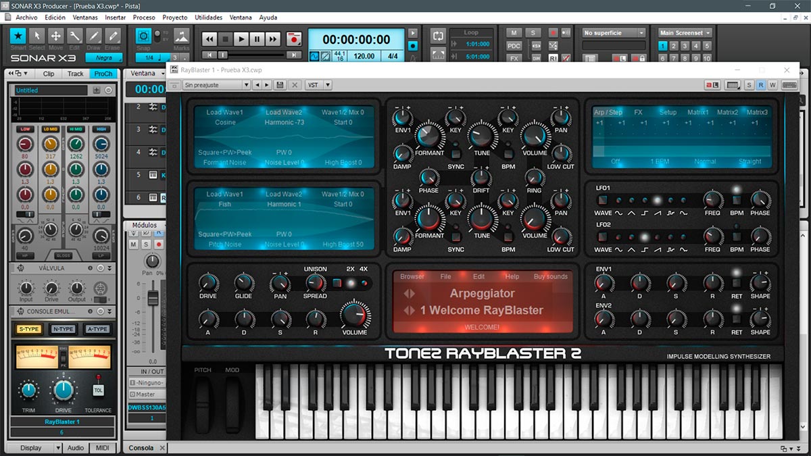Open RayBlaster File menu
Image resolution: width=811 pixels, height=456 pixels.
[x=445, y=276]
